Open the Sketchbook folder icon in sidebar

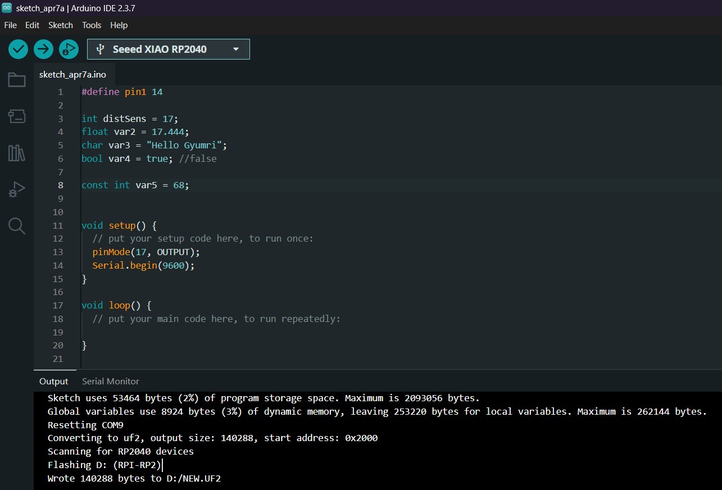point(16,80)
